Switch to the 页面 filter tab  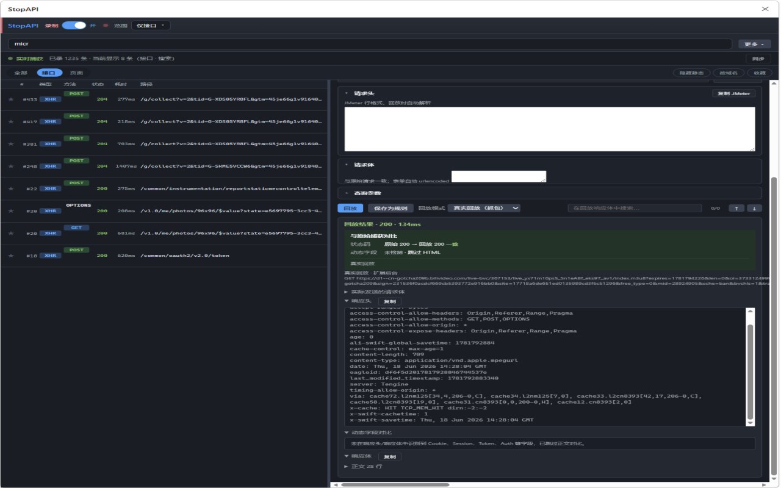coord(76,73)
